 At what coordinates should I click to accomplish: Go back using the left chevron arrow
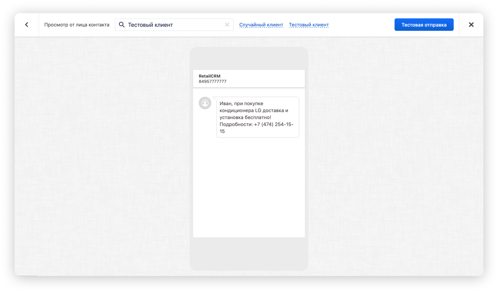click(27, 25)
